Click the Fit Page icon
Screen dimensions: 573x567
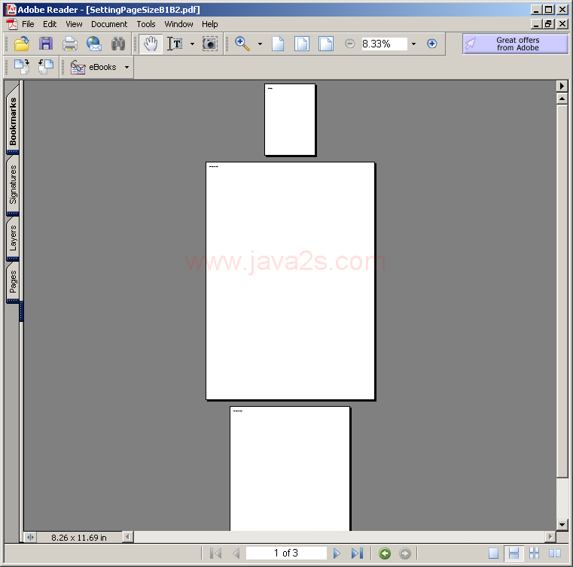click(302, 44)
